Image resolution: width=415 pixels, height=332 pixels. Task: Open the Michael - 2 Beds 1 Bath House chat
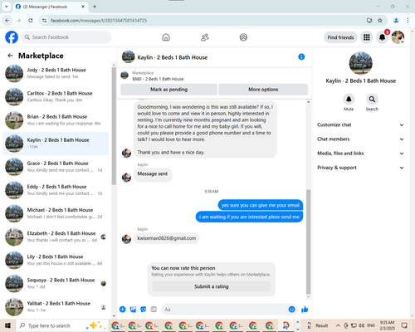[56, 213]
